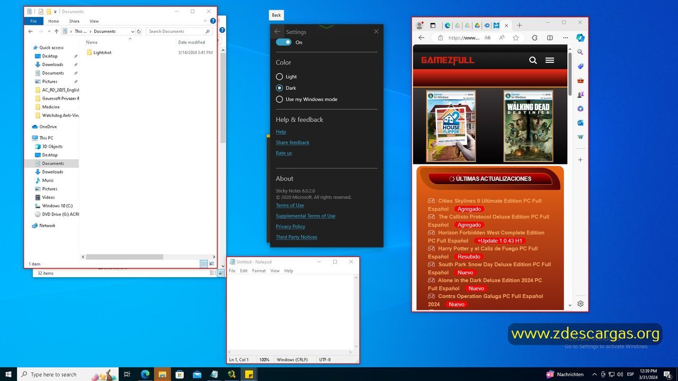
Task: Click Sticky Notes settings back arrow
Action: point(277,32)
